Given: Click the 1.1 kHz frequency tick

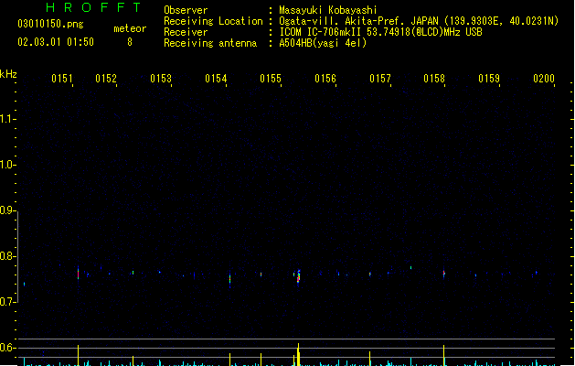Looking at the screenshot, I should pyautogui.click(x=7, y=119).
